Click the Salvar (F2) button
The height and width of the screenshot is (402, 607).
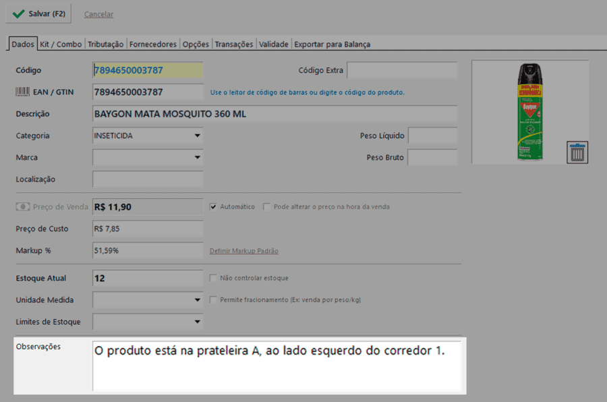[38, 14]
